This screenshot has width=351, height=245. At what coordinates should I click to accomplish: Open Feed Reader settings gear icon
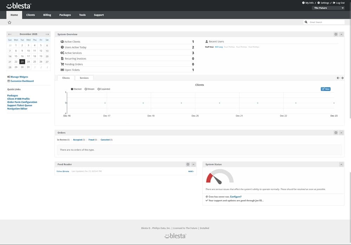pyautogui.click(x=188, y=164)
